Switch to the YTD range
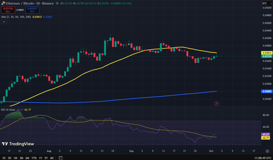Screen dimensions: 273x160 pyautogui.click(x=34, y=158)
